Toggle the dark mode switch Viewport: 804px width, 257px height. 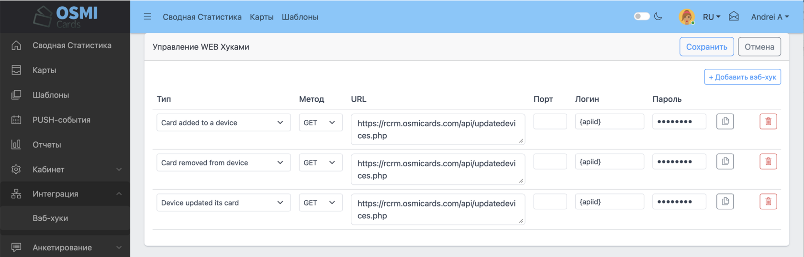tap(642, 17)
